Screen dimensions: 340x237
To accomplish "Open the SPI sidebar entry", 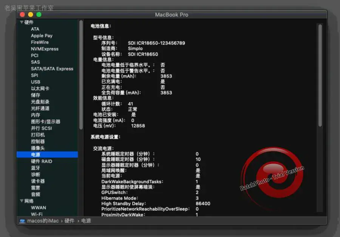I will click(34, 75).
